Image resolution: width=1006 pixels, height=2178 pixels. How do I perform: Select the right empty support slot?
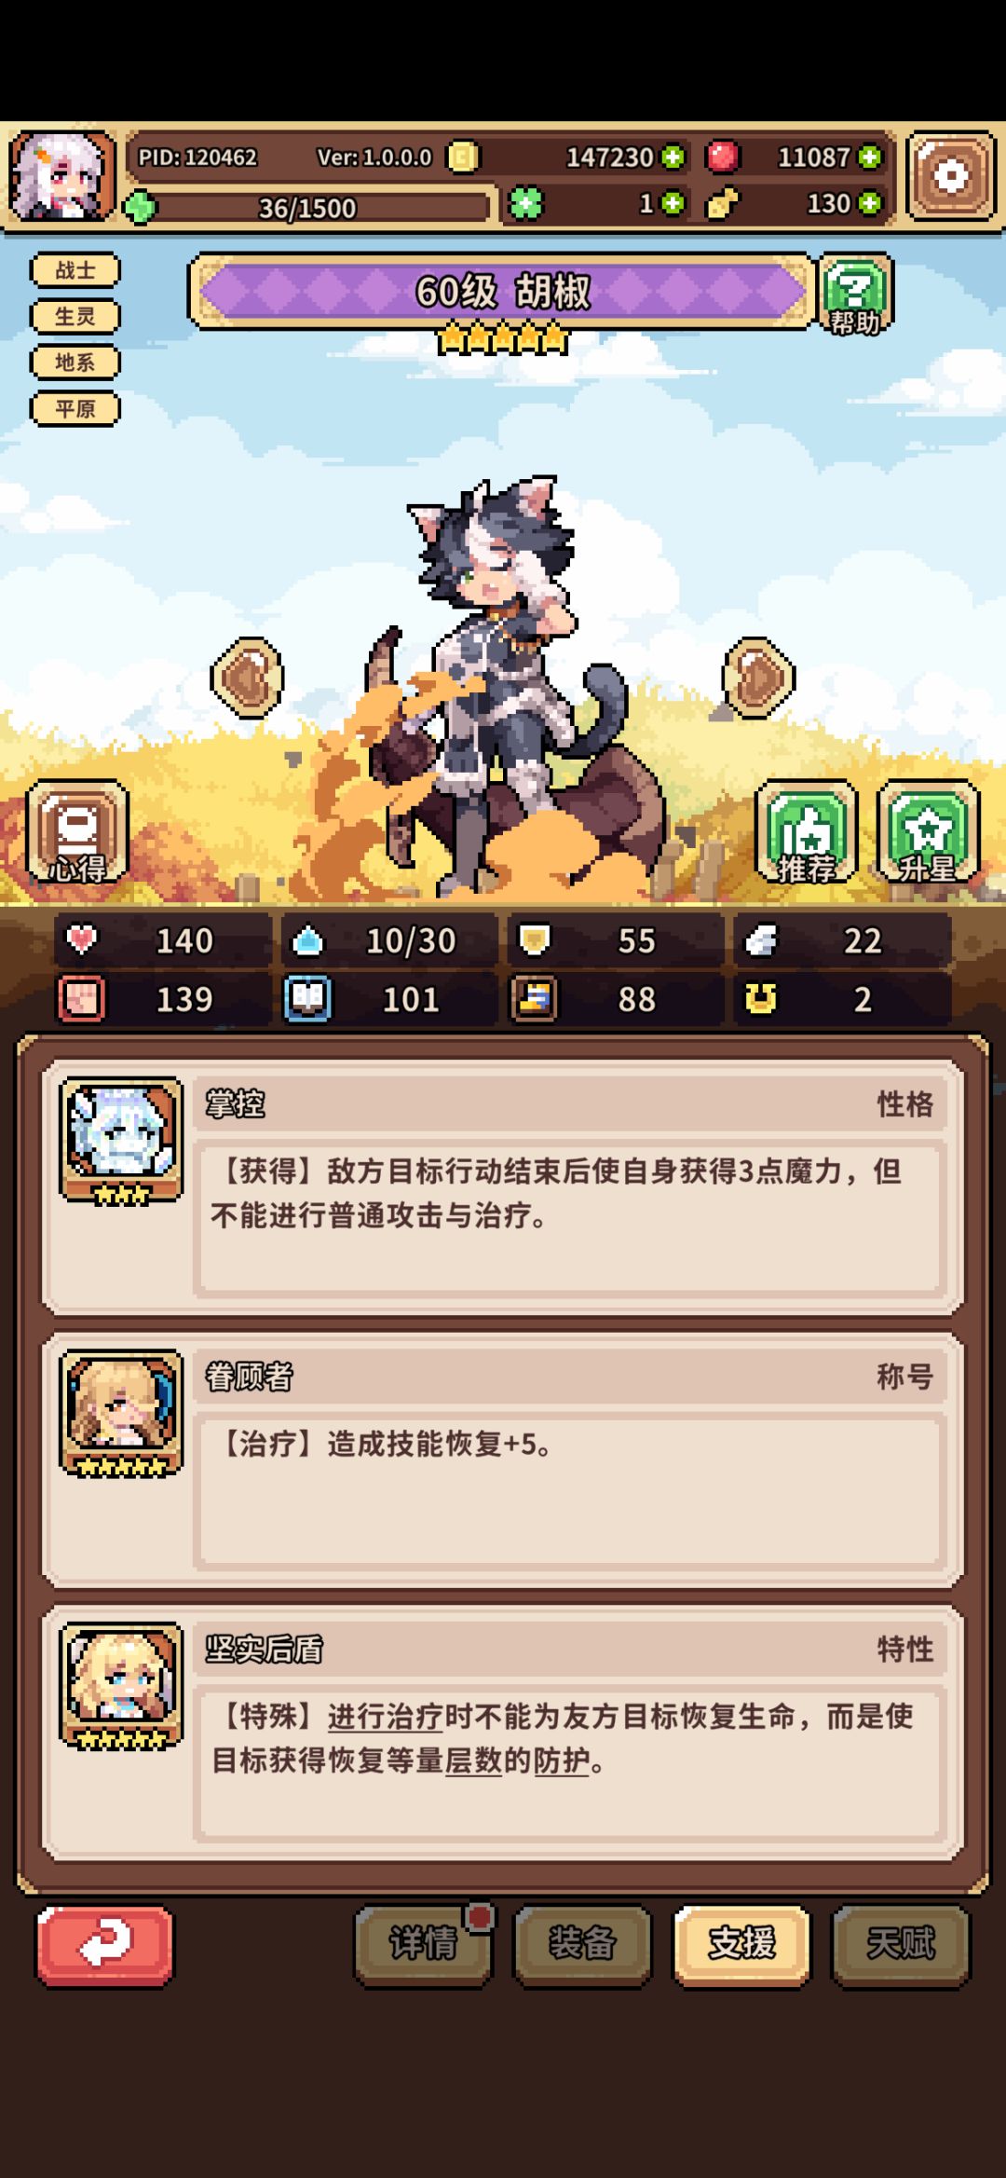tap(759, 678)
